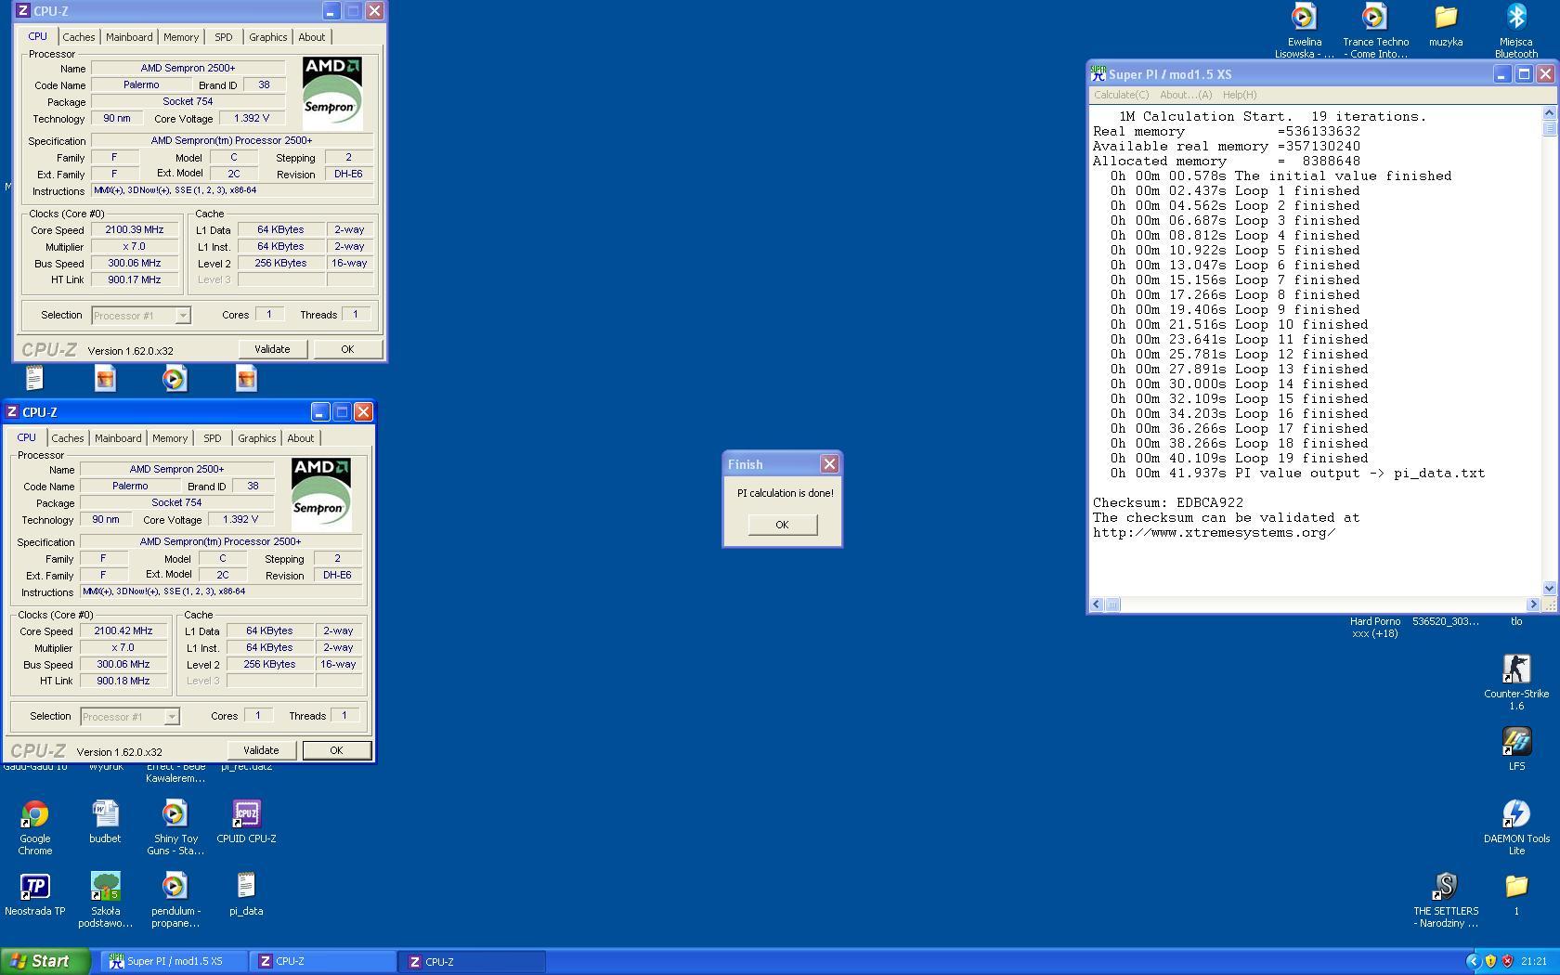Switch to SPD tab in lower CPU-Z
The width and height of the screenshot is (1560, 975).
[213, 438]
